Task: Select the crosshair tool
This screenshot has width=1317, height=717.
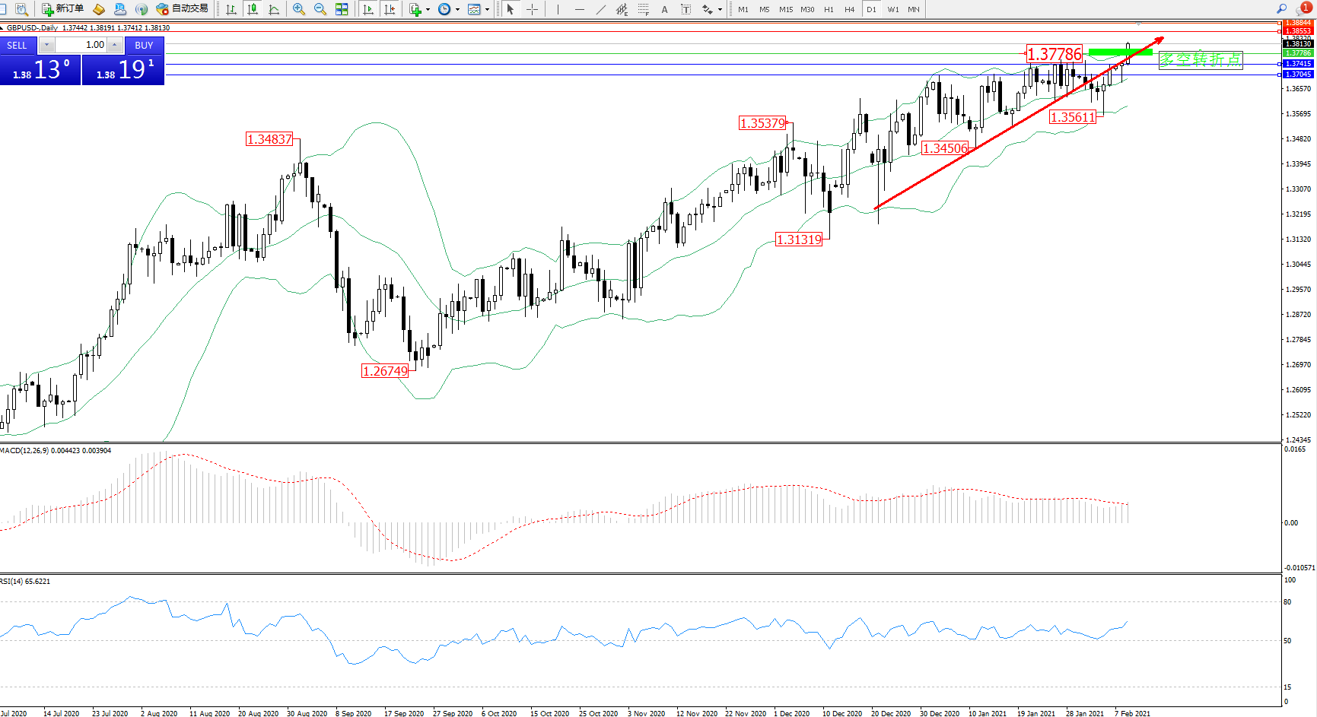Action: 533,9
